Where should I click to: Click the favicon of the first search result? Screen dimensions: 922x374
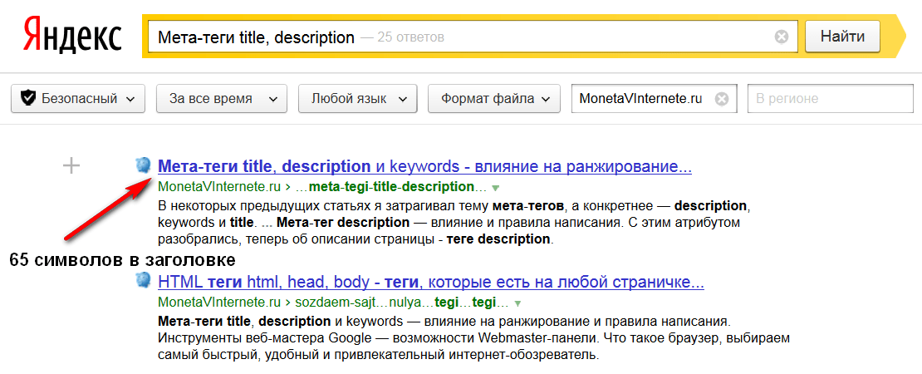[144, 165]
